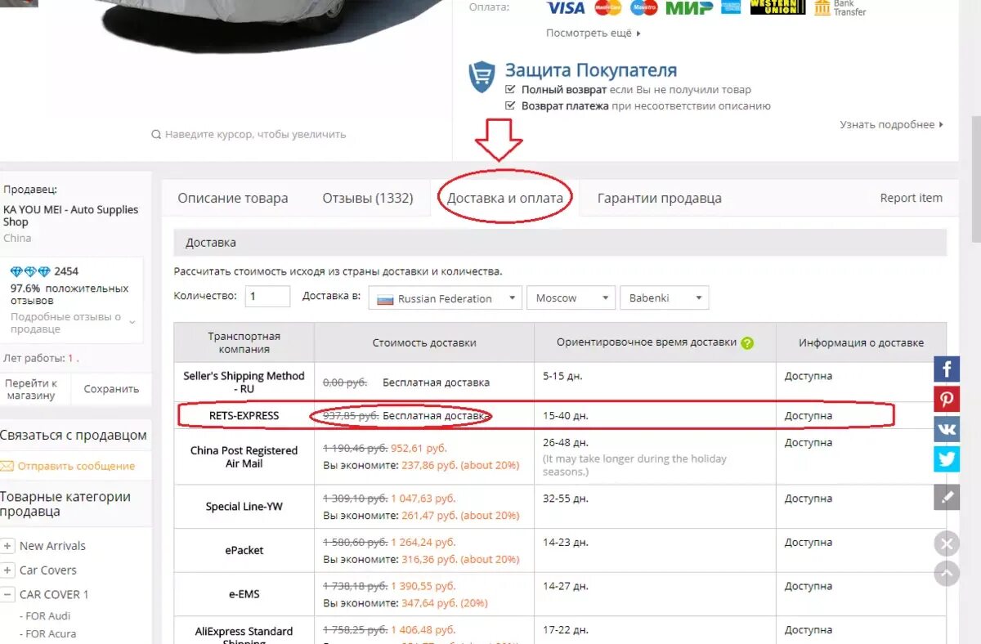Image resolution: width=981 pixels, height=644 pixels.
Task: Open FOR Acura subcategory
Action: (51, 633)
